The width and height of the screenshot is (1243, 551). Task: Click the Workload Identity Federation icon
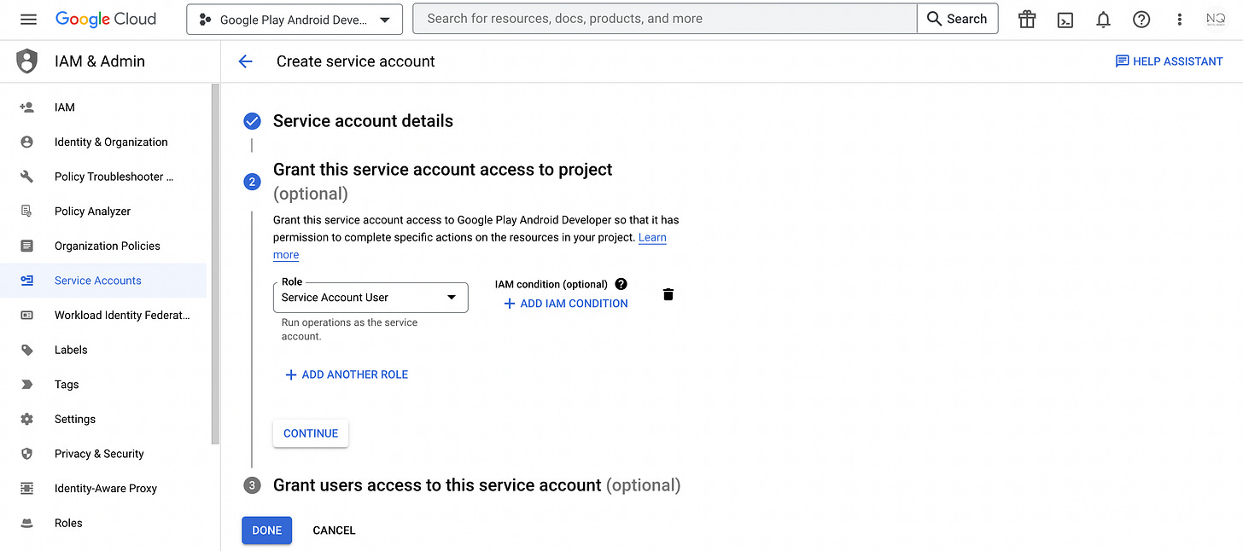(26, 316)
